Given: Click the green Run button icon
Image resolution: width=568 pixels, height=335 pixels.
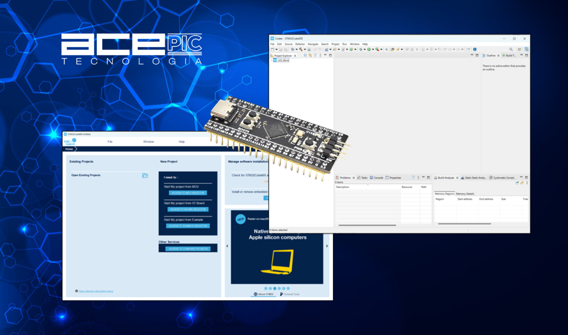Looking at the screenshot, I should [369, 50].
